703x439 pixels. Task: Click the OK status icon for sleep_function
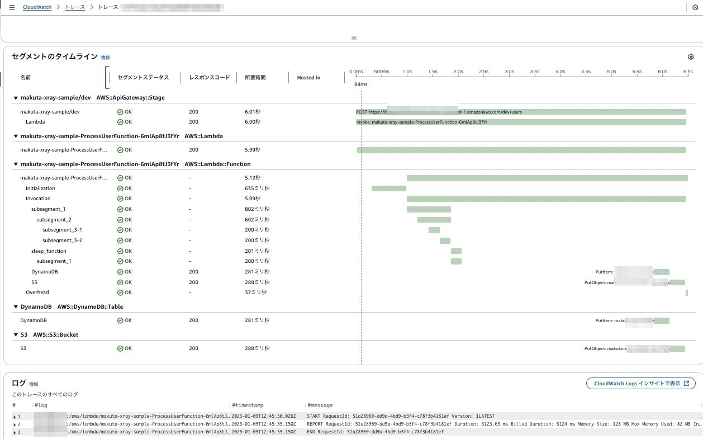[x=120, y=251]
